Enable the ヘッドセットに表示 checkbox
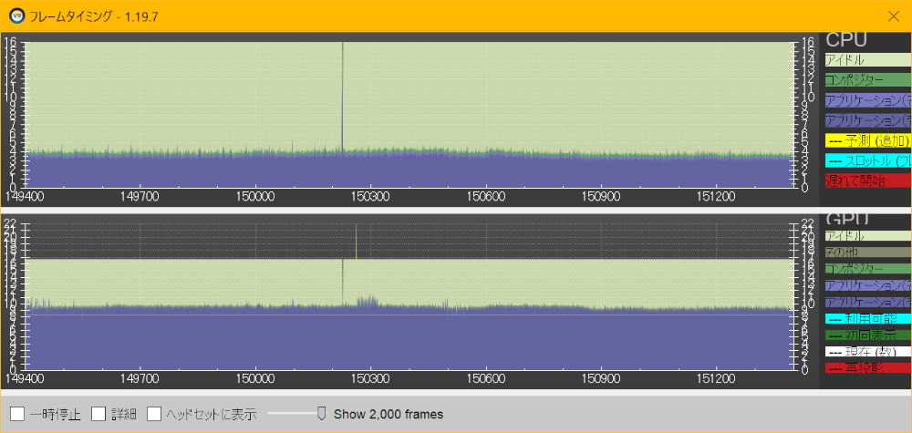The image size is (912, 433). pyautogui.click(x=154, y=414)
